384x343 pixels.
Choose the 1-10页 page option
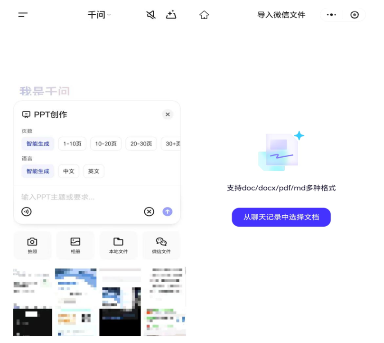(x=72, y=143)
